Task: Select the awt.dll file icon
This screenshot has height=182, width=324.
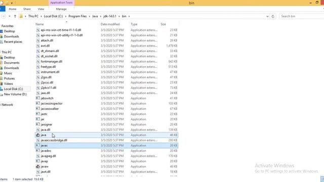Action: pos(38,46)
